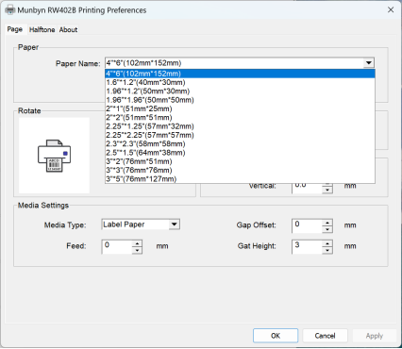Pick the 1.96"*1.2"(50mm*30mm) option
Screen dimensions: 402x349
pos(240,91)
